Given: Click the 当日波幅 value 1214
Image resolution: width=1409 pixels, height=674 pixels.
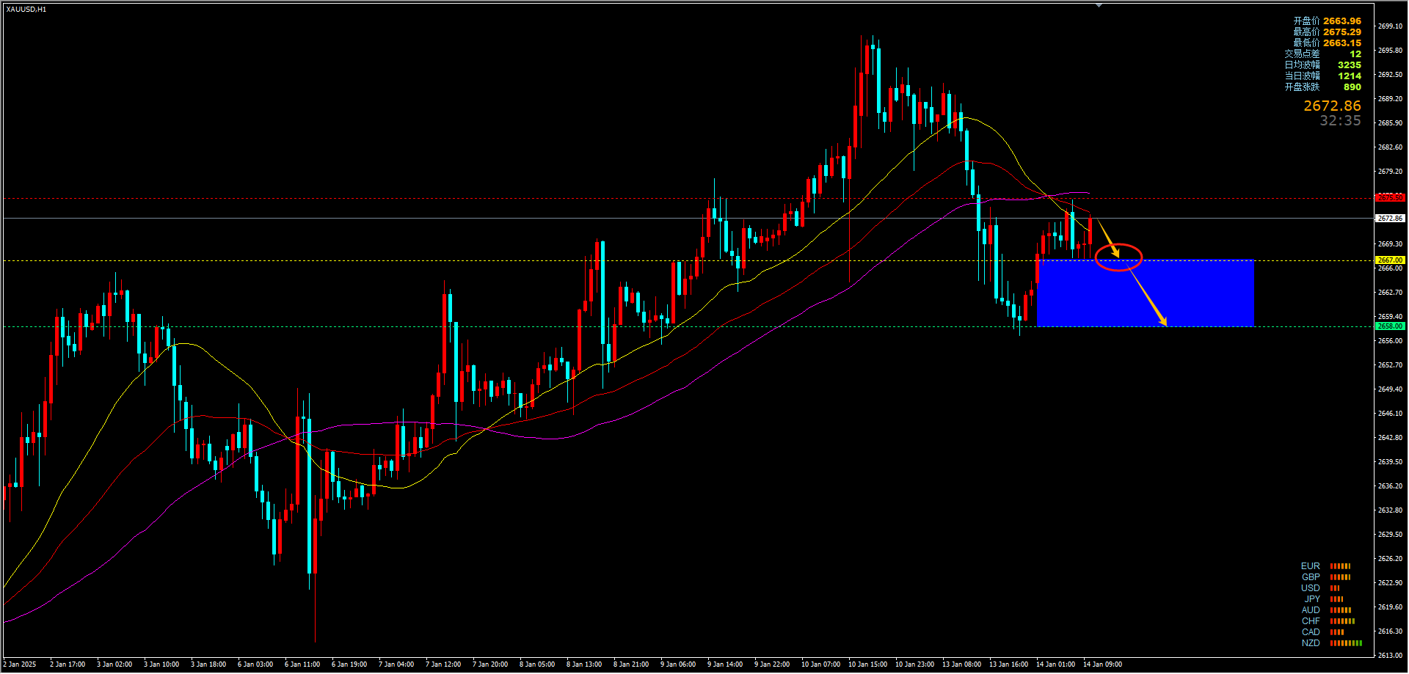Looking at the screenshot, I should click(1349, 76).
